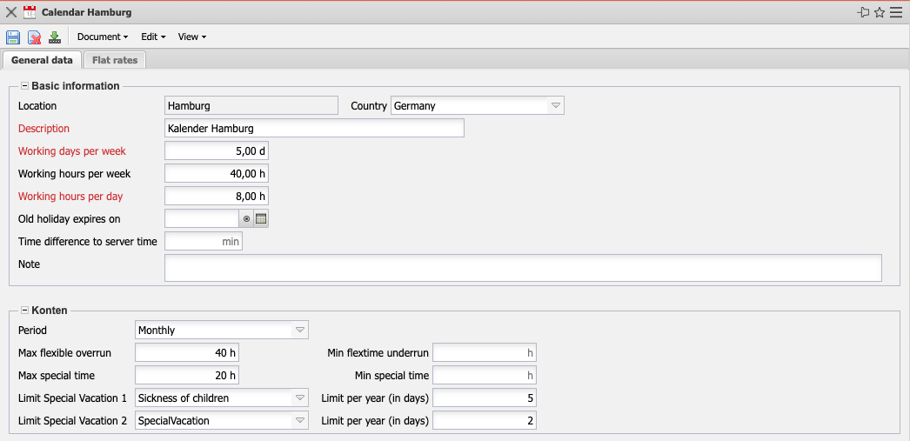Viewport: 910px width, 441px height.
Task: Switch to the Flat rates tab
Action: tap(116, 60)
